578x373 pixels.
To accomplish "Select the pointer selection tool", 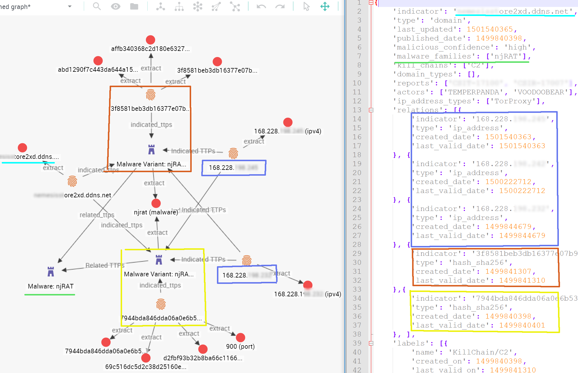I will pos(306,6).
